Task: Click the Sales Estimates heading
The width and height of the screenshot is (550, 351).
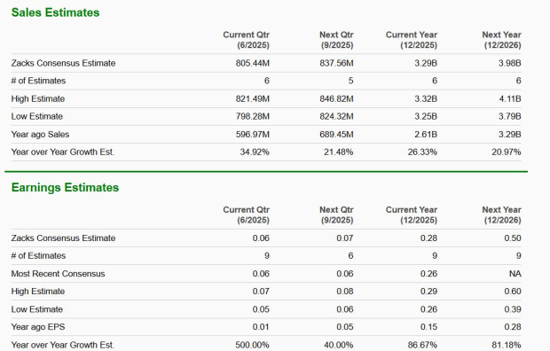Action: tap(55, 12)
